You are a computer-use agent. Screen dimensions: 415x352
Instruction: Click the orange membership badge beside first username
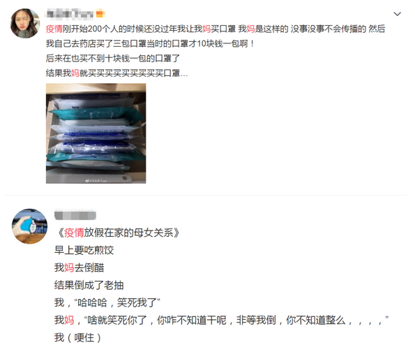tap(100, 13)
